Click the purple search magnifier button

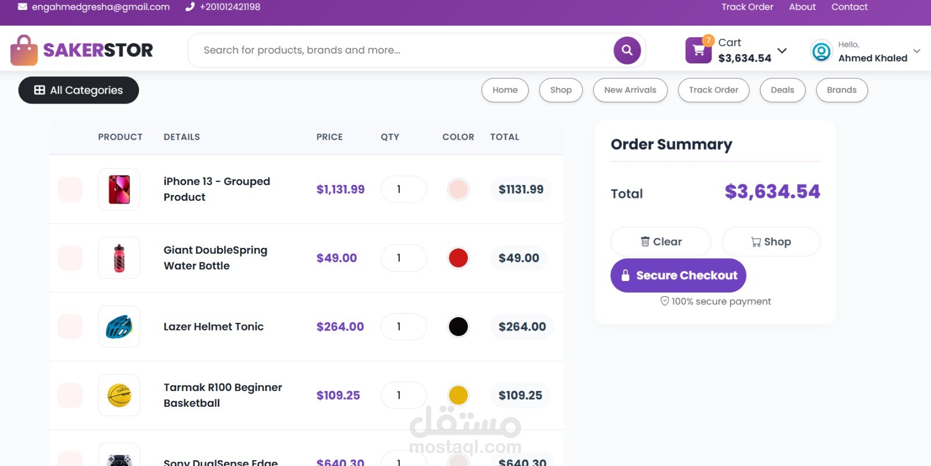point(627,50)
